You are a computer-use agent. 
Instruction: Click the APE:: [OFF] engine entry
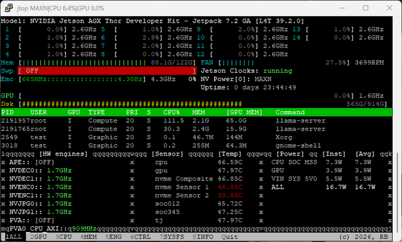pyautogui.click(x=32, y=162)
